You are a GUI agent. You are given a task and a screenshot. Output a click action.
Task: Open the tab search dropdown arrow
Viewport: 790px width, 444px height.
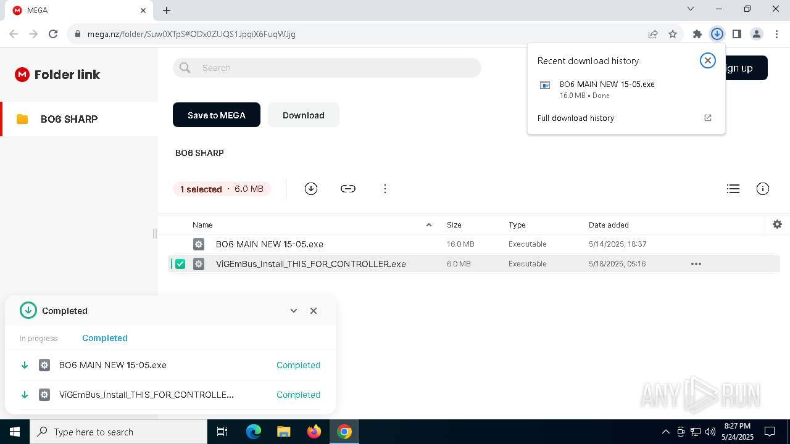click(691, 9)
